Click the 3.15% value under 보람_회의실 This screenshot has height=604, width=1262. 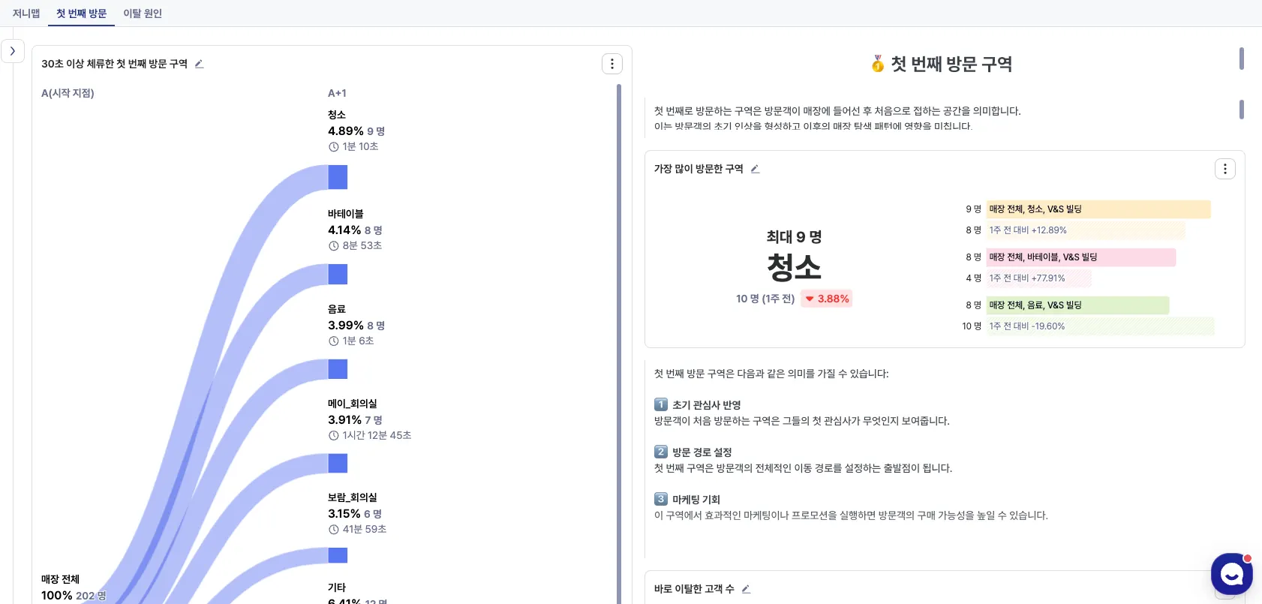pos(344,514)
